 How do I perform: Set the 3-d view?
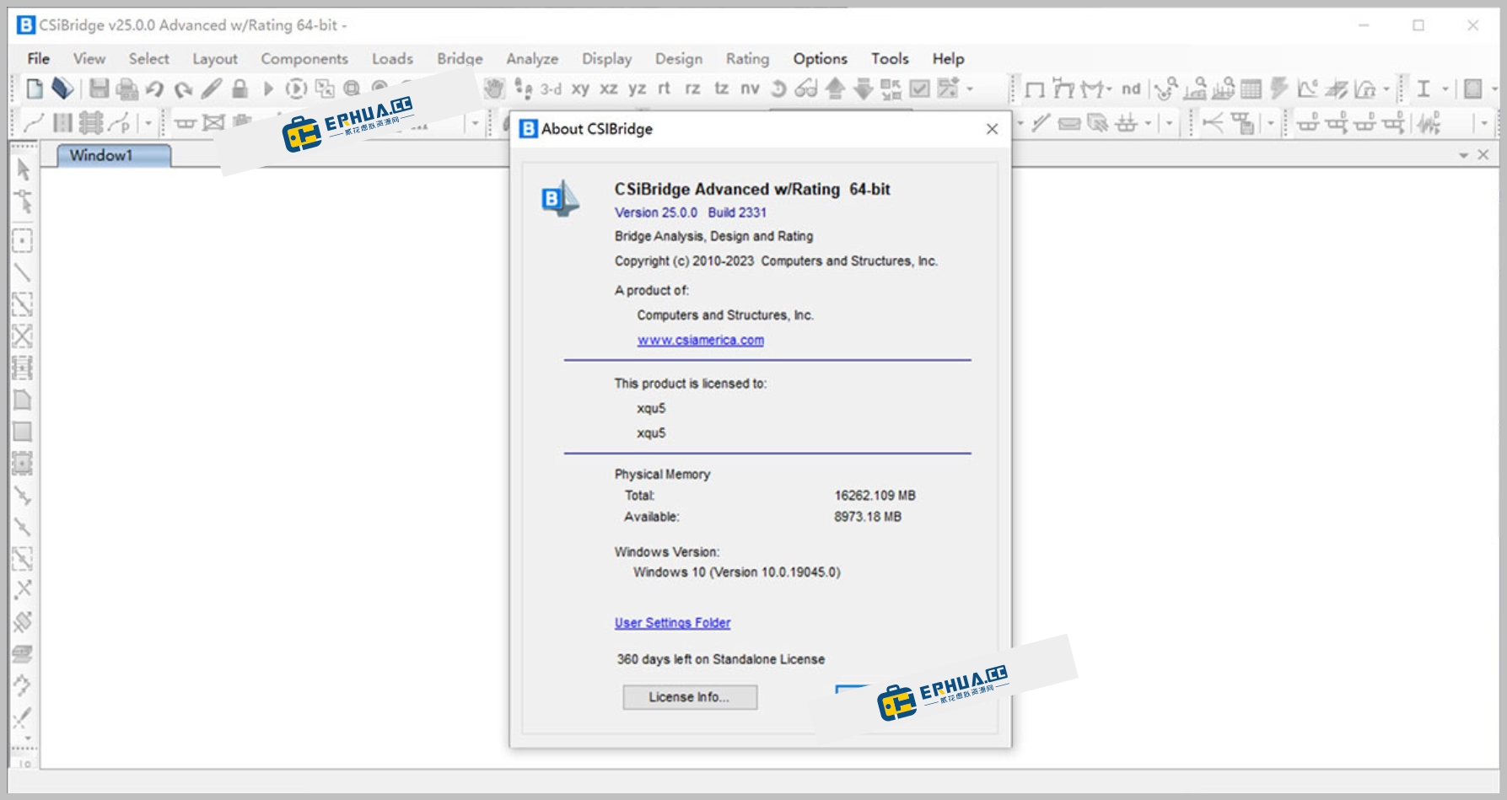[x=551, y=89]
